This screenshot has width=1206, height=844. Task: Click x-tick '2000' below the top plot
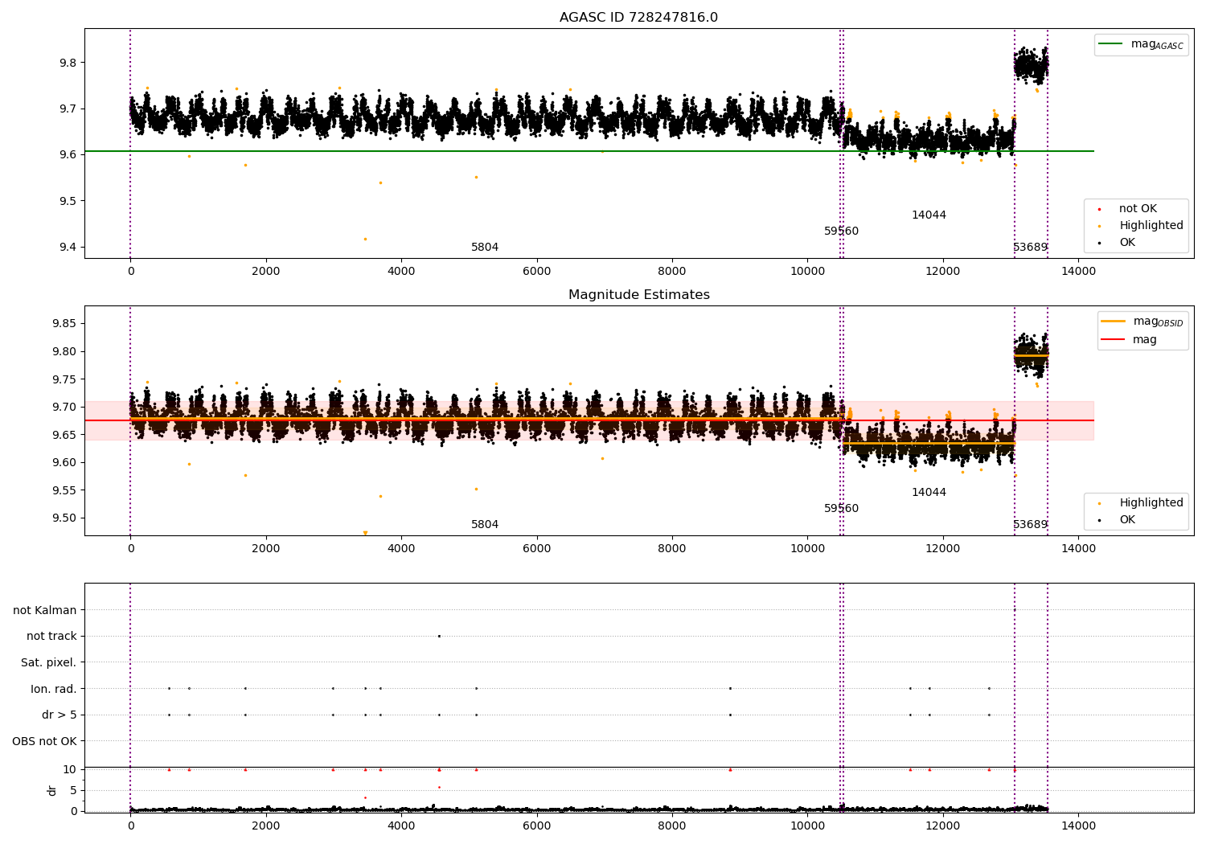266,272
